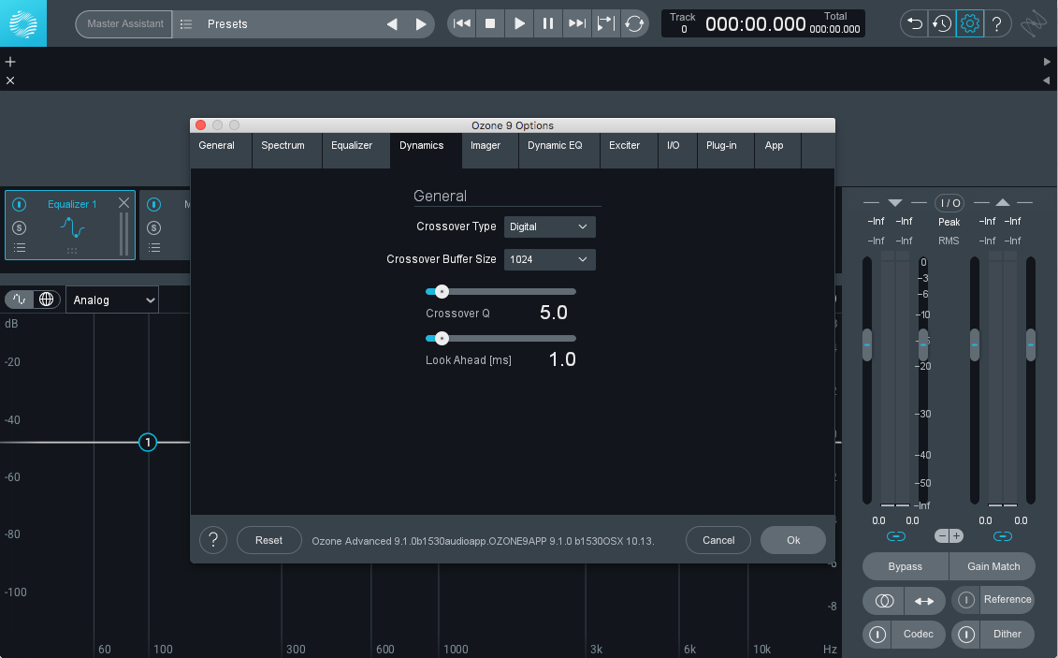Screen dimensions: 1058x658
Task: Switch to the Dynamic EQ tab
Action: click(555, 146)
